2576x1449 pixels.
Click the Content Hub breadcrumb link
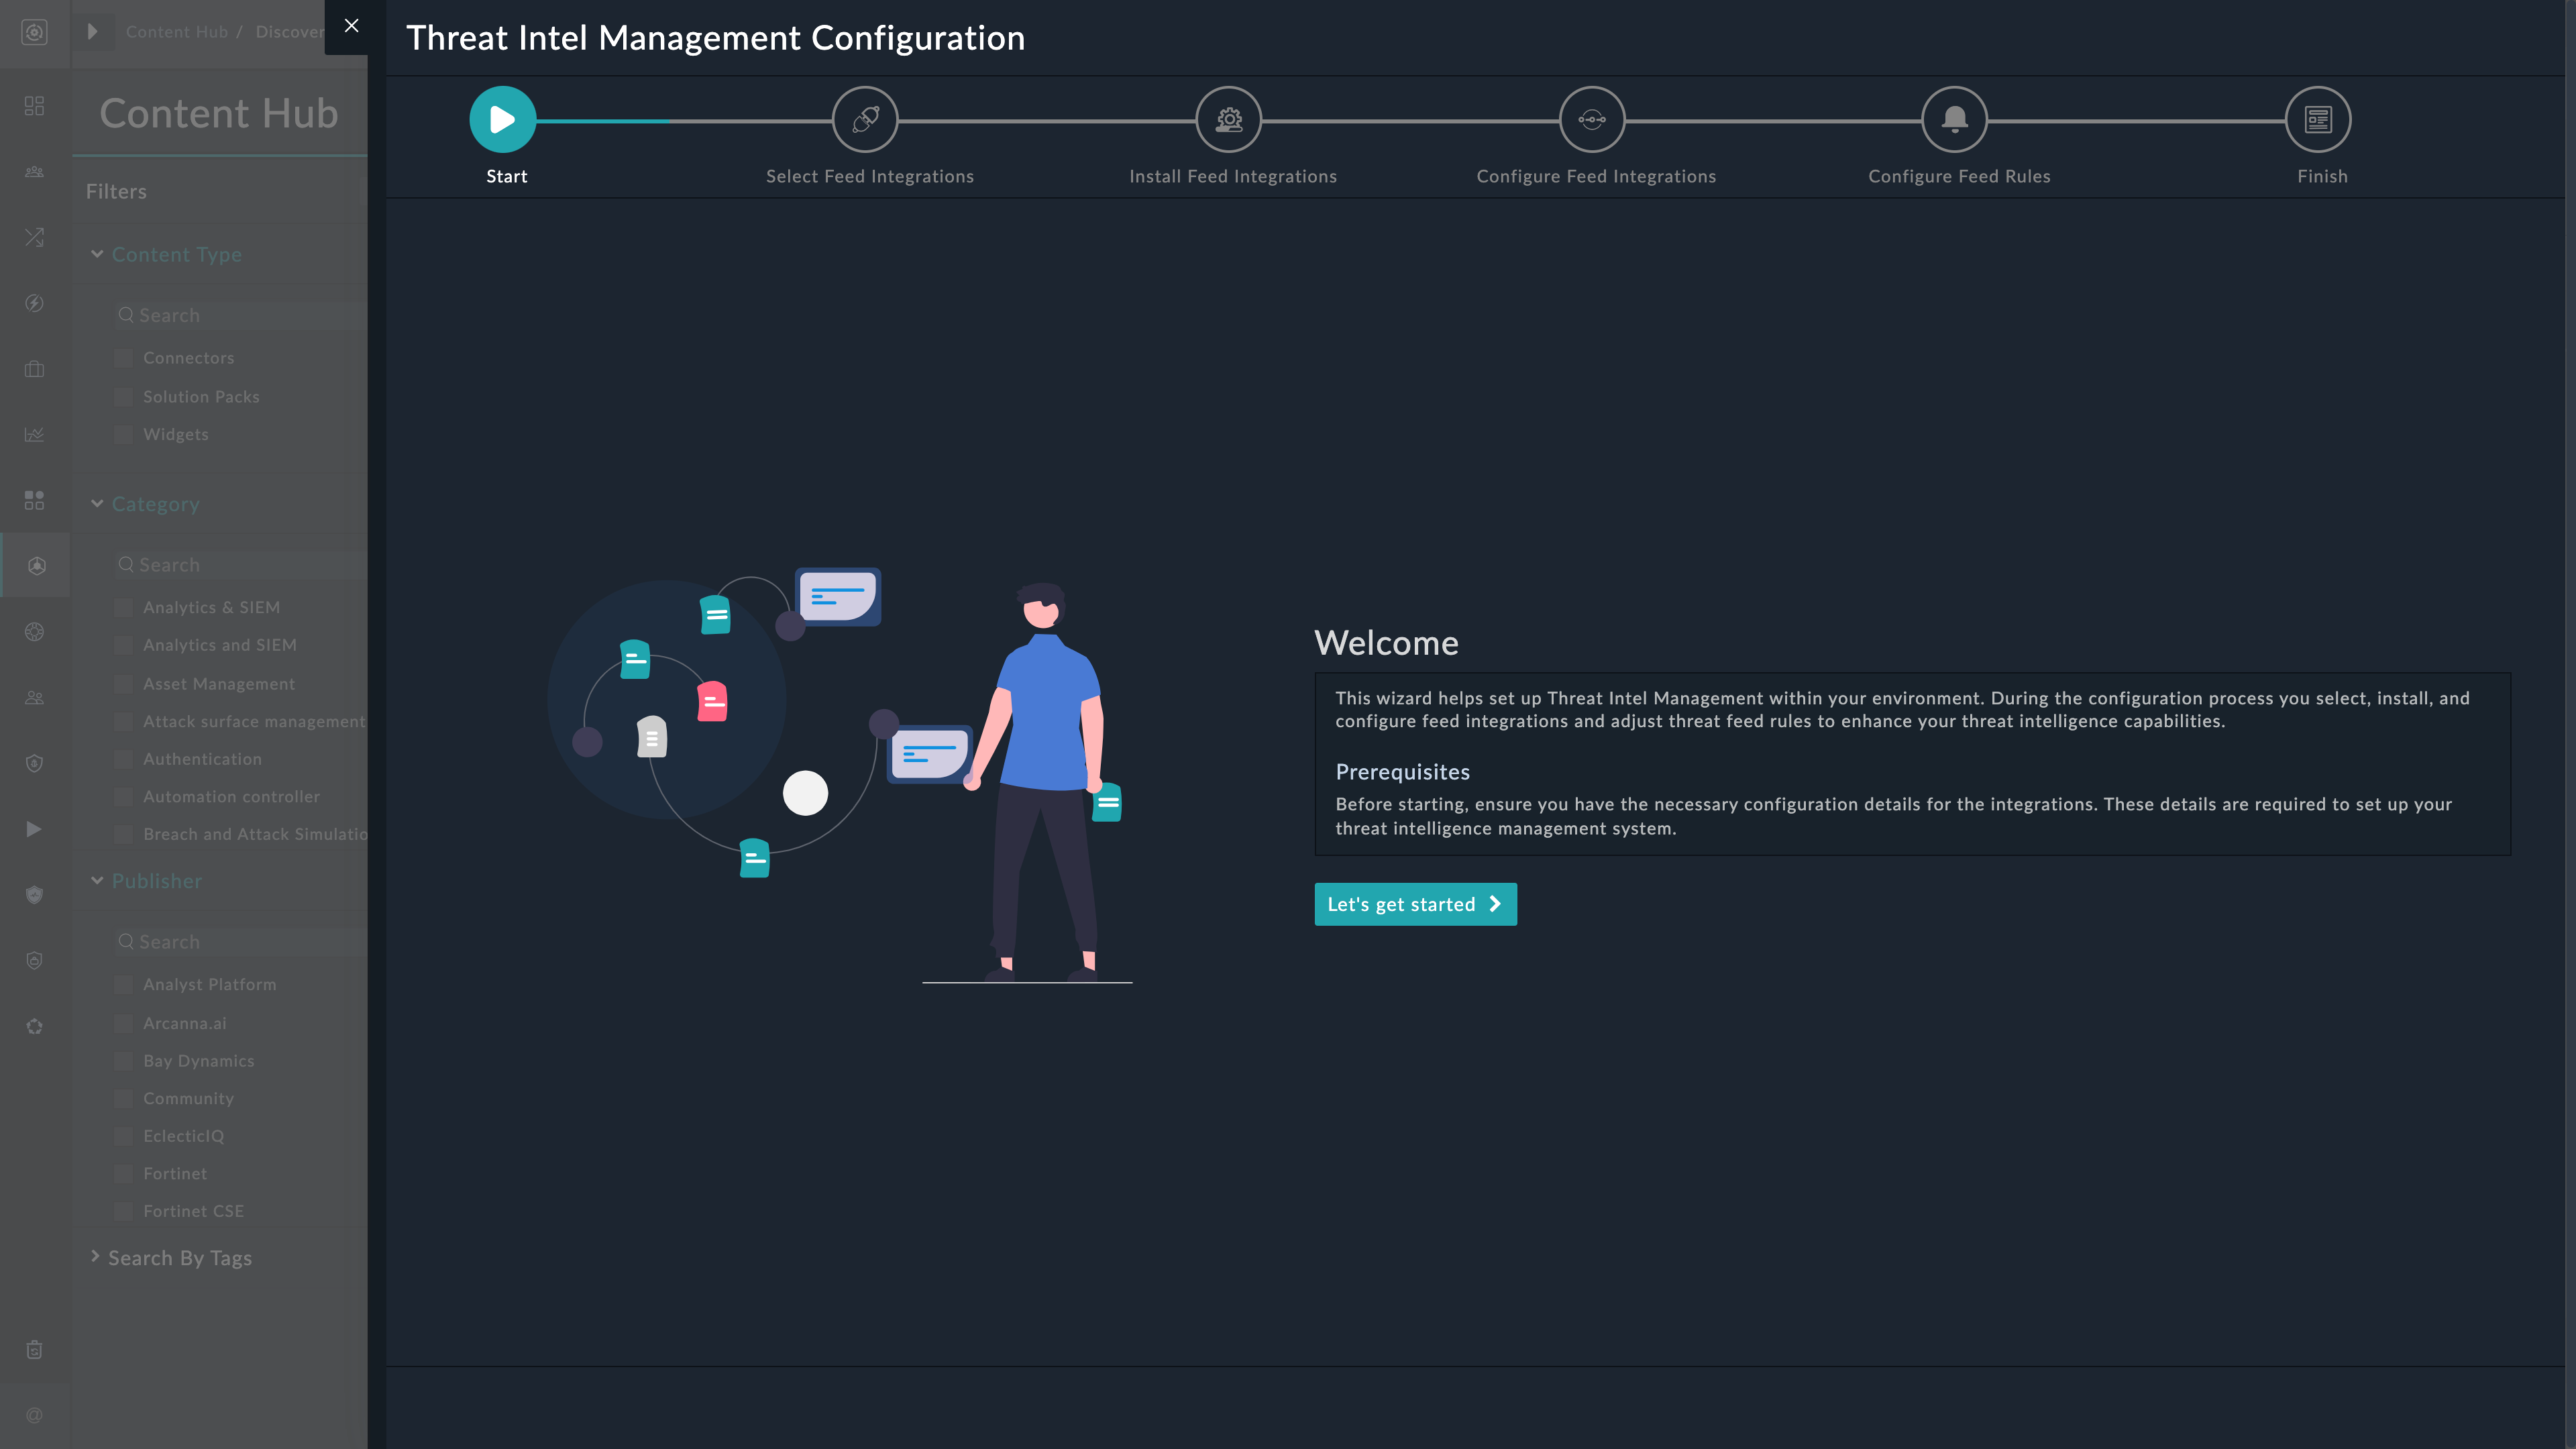coord(177,32)
